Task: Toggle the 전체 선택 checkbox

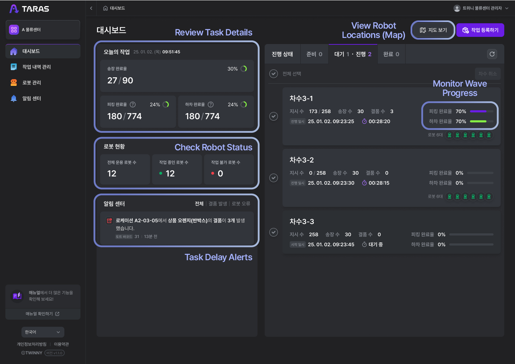Action: pyautogui.click(x=274, y=74)
